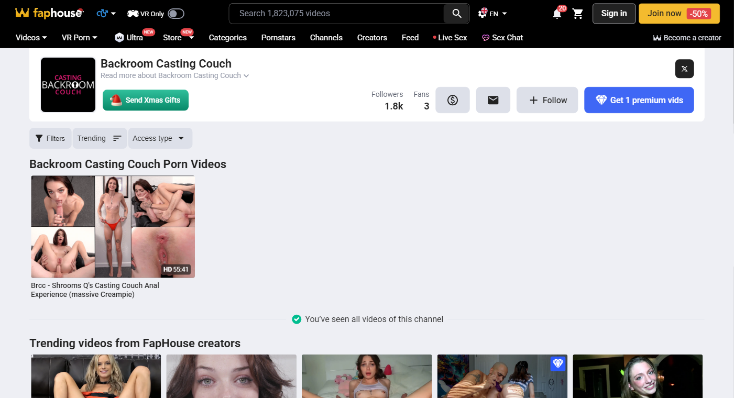Open the Creators menu item
Image resolution: width=734 pixels, height=398 pixels.
point(372,38)
